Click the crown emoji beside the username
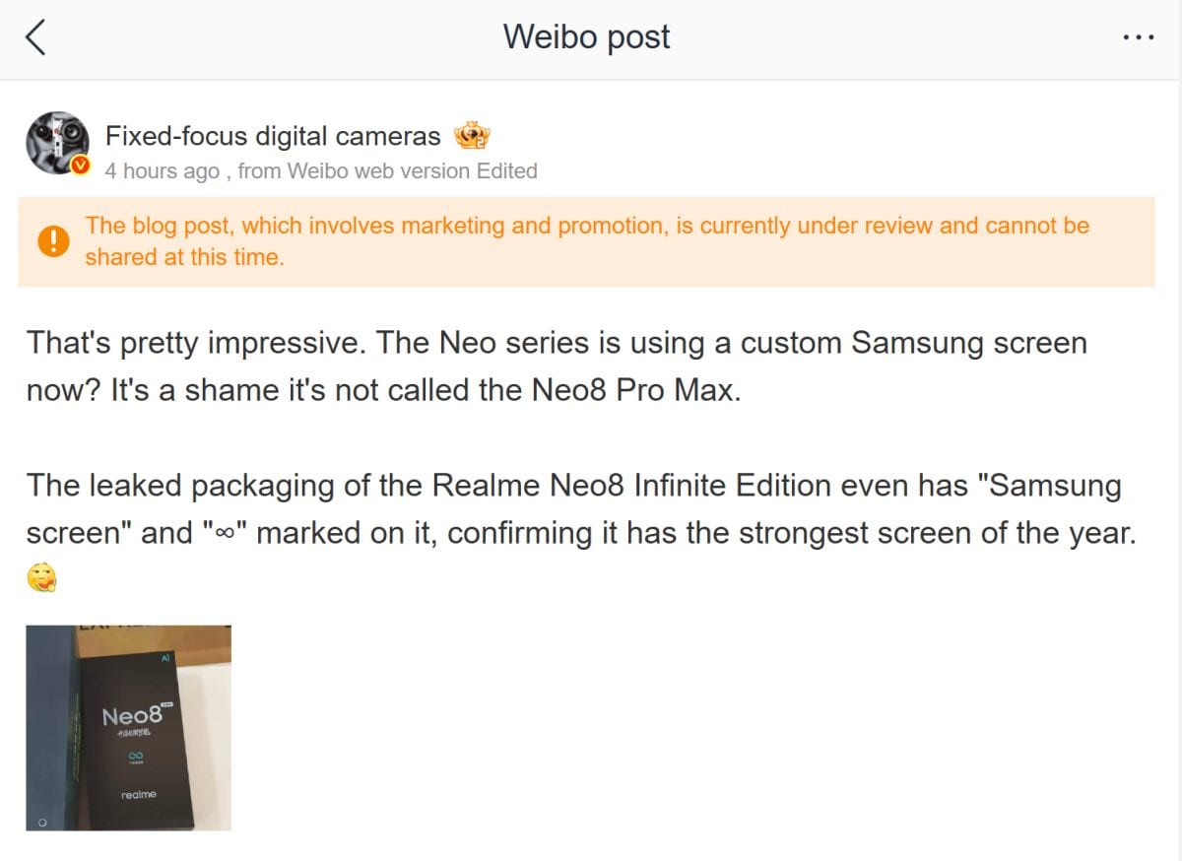The height and width of the screenshot is (861, 1182). click(473, 135)
